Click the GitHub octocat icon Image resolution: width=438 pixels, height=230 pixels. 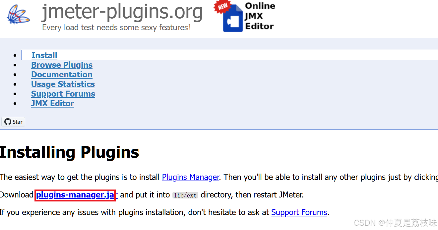pos(8,122)
